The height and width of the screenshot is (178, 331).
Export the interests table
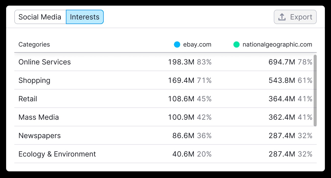coord(295,17)
